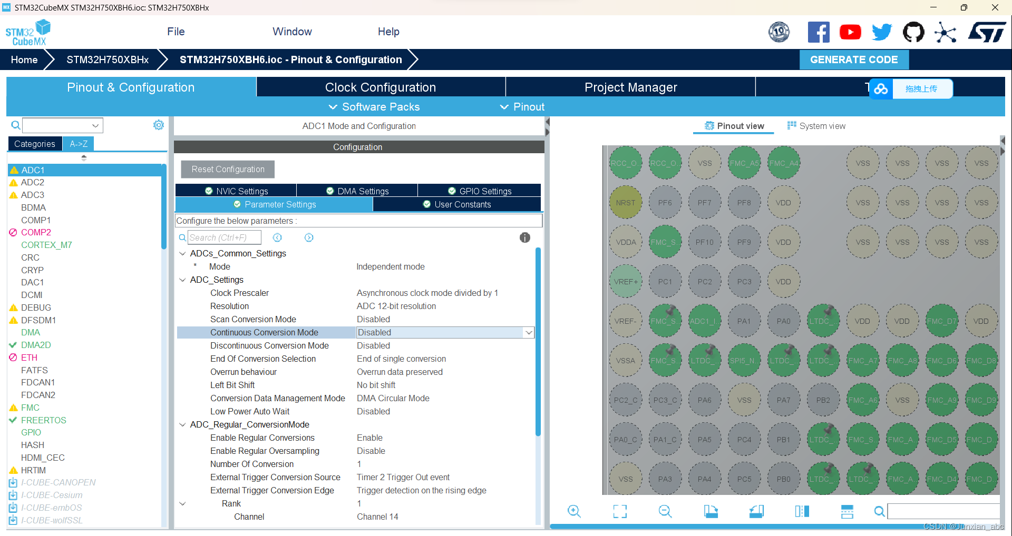
Task: Switch to the Project Manager tab
Action: (x=630, y=87)
